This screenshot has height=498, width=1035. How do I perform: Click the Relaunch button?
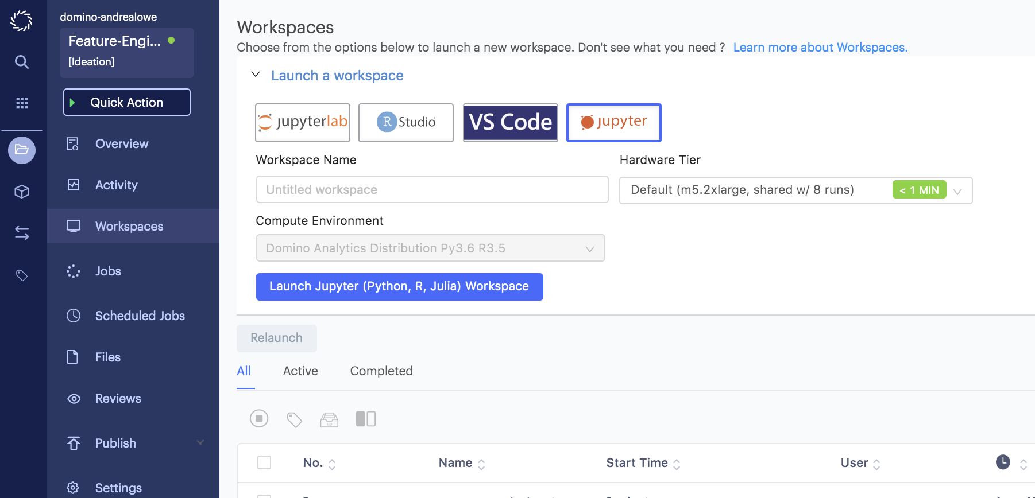click(x=277, y=338)
